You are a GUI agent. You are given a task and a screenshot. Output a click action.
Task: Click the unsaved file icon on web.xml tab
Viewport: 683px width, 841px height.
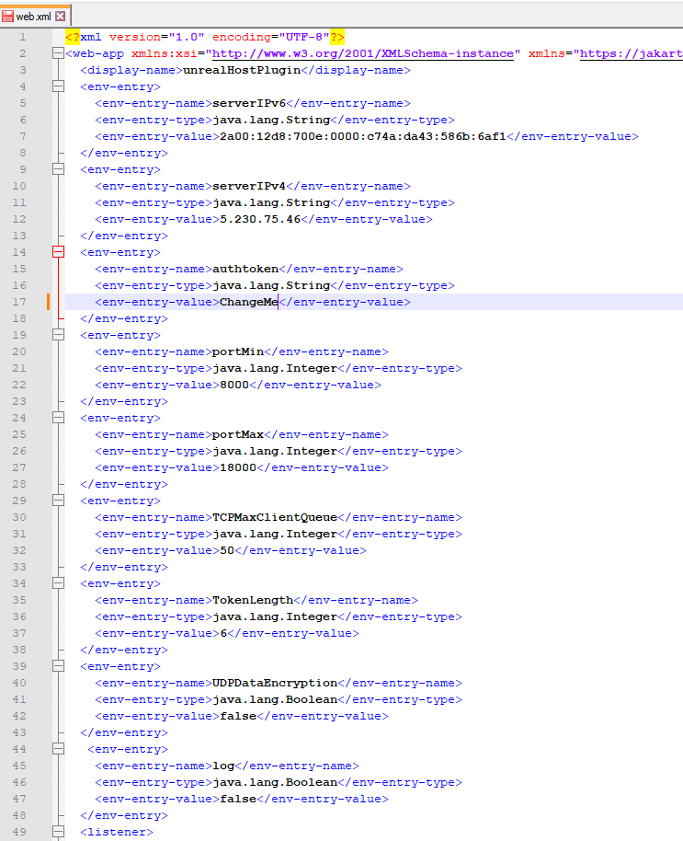pos(8,17)
